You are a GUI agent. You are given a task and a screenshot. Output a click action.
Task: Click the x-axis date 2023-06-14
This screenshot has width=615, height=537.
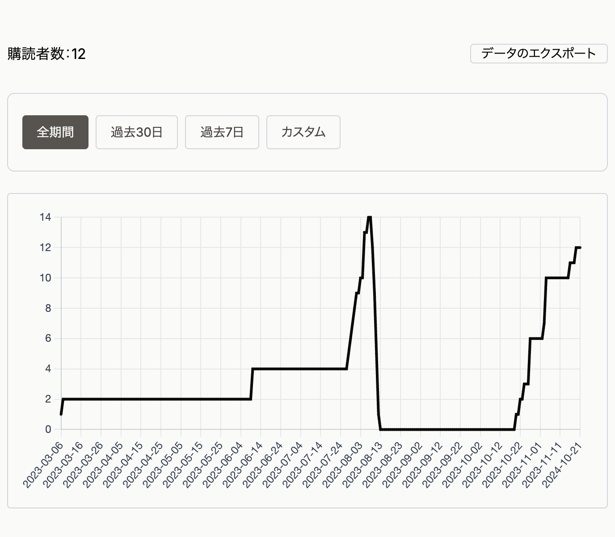[244, 464]
